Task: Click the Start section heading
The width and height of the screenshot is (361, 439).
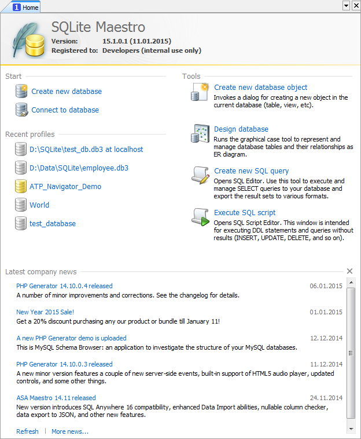Action: (13, 76)
